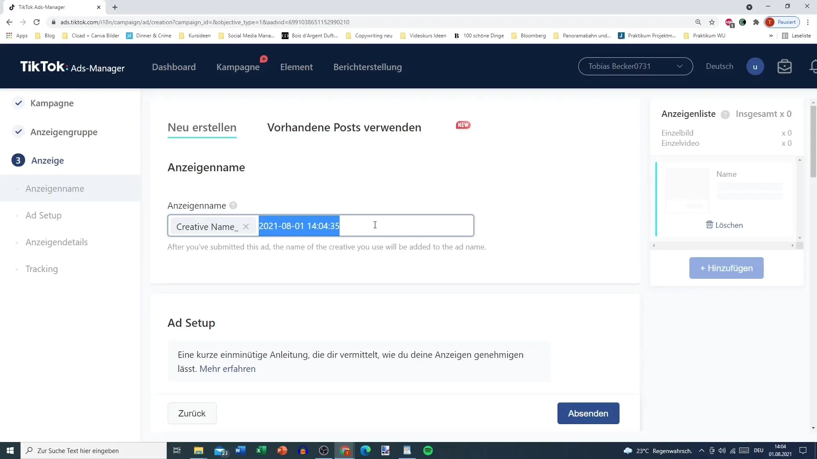Click the help icon beside Anzeigenliste
This screenshot has width=817, height=459.
tap(726, 114)
